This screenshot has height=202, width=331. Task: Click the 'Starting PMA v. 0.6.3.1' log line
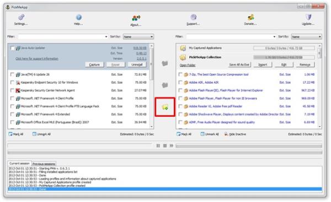[x=39, y=168]
